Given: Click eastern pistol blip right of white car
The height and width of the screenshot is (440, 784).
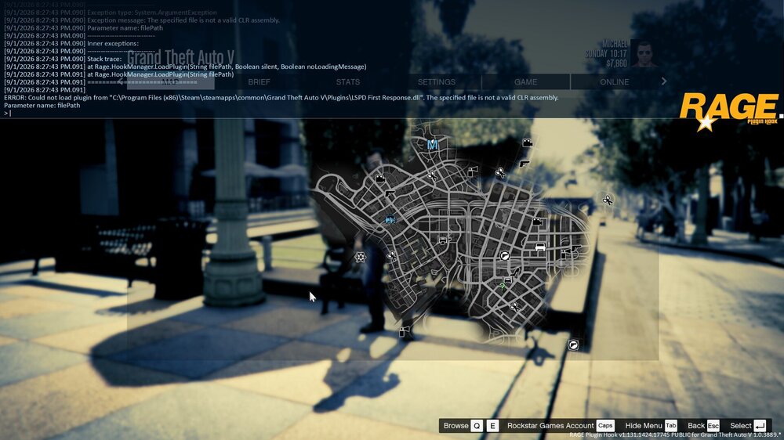Looking at the screenshot, I should pos(576,248).
